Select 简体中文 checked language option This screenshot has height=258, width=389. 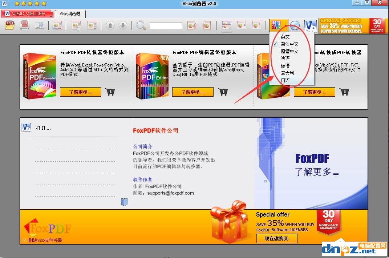tap(289, 44)
